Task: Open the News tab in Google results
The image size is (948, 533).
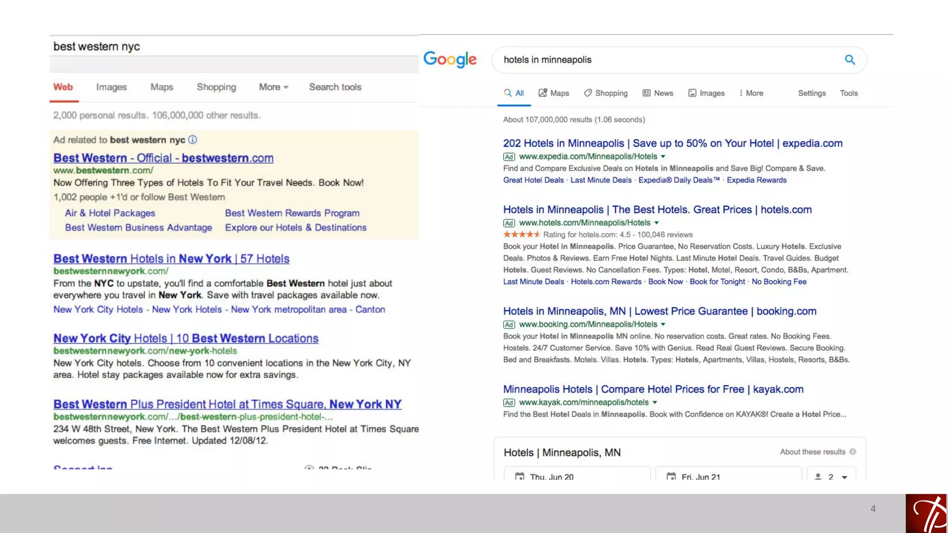Action: point(658,93)
